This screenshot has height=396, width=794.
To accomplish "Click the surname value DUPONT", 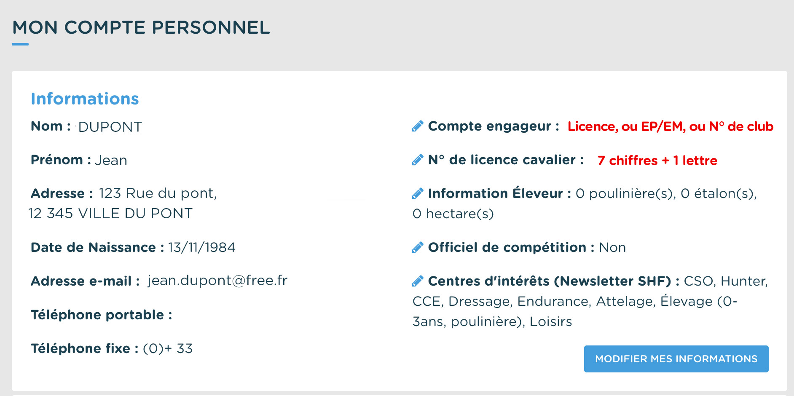I will 110,127.
